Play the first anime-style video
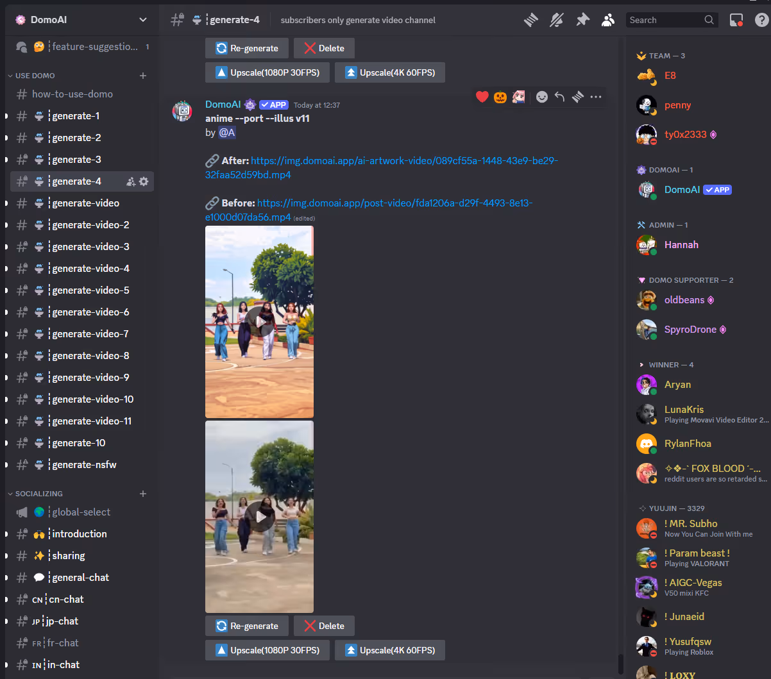Screen dimensions: 771x679 click(260, 321)
